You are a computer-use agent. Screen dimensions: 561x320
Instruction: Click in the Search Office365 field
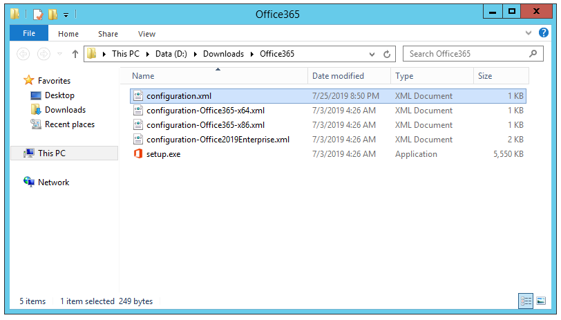tap(463, 54)
